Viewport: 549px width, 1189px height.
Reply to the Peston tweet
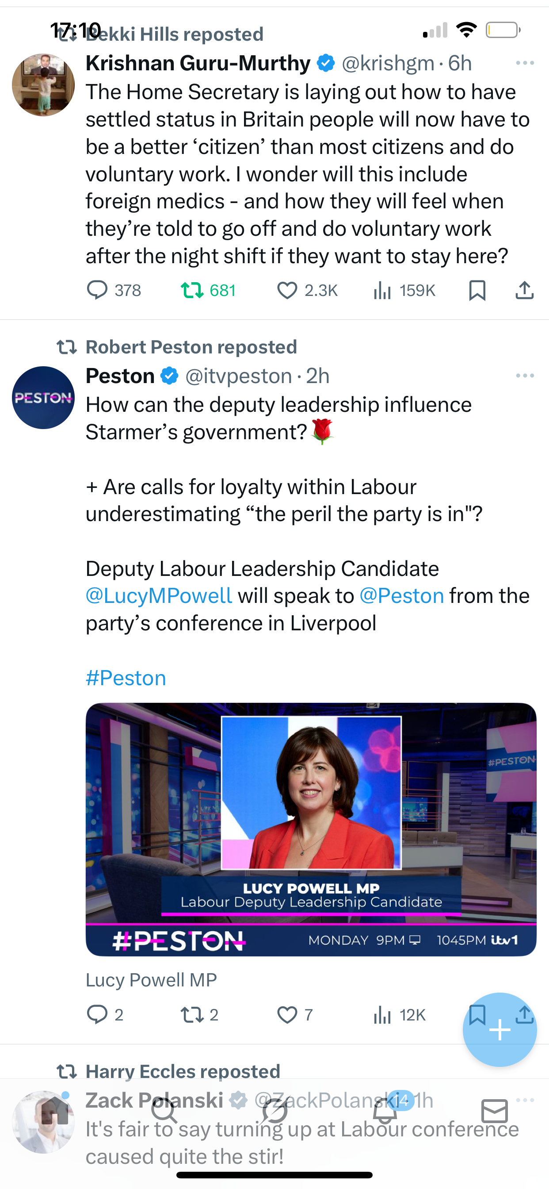[97, 1015]
